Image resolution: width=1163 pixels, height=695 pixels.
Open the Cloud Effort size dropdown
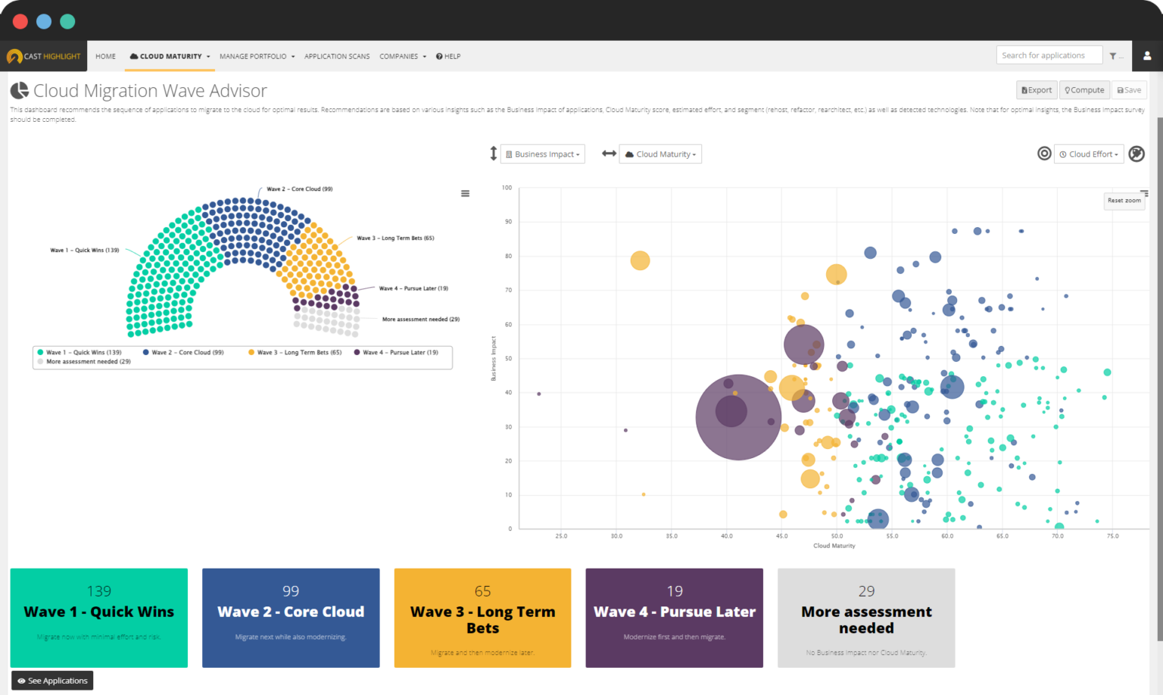pyautogui.click(x=1089, y=154)
